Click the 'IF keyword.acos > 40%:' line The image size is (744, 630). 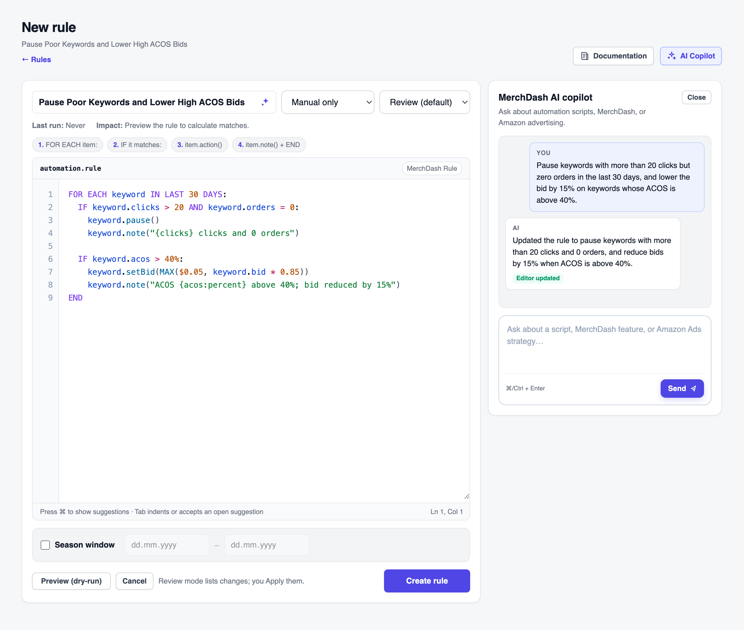pyautogui.click(x=130, y=259)
